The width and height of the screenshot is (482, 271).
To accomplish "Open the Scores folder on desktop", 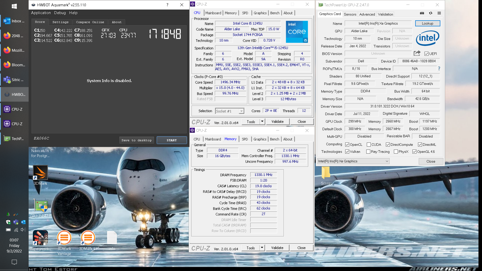I will click(326, 176).
